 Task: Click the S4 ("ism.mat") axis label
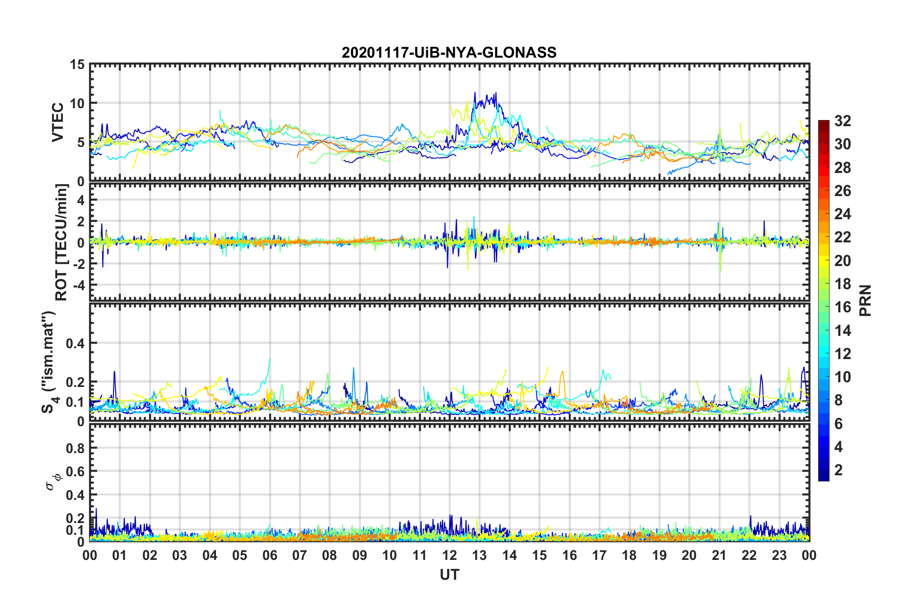click(x=50, y=361)
